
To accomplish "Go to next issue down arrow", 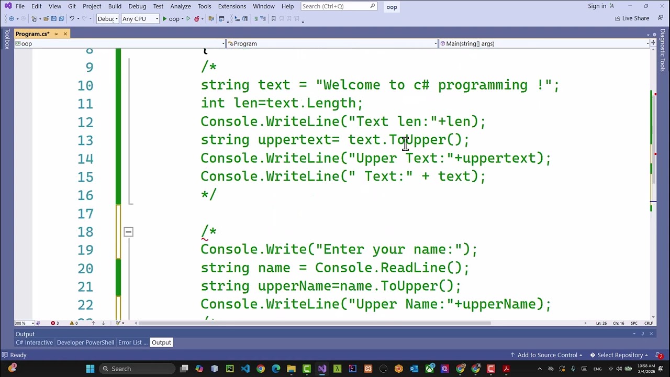I will pos(103,323).
